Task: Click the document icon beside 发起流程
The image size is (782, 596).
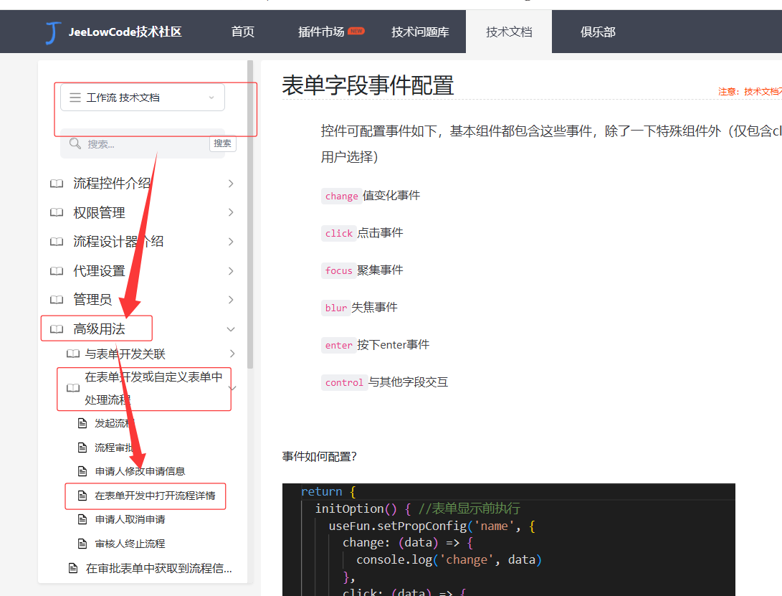Action: click(82, 423)
